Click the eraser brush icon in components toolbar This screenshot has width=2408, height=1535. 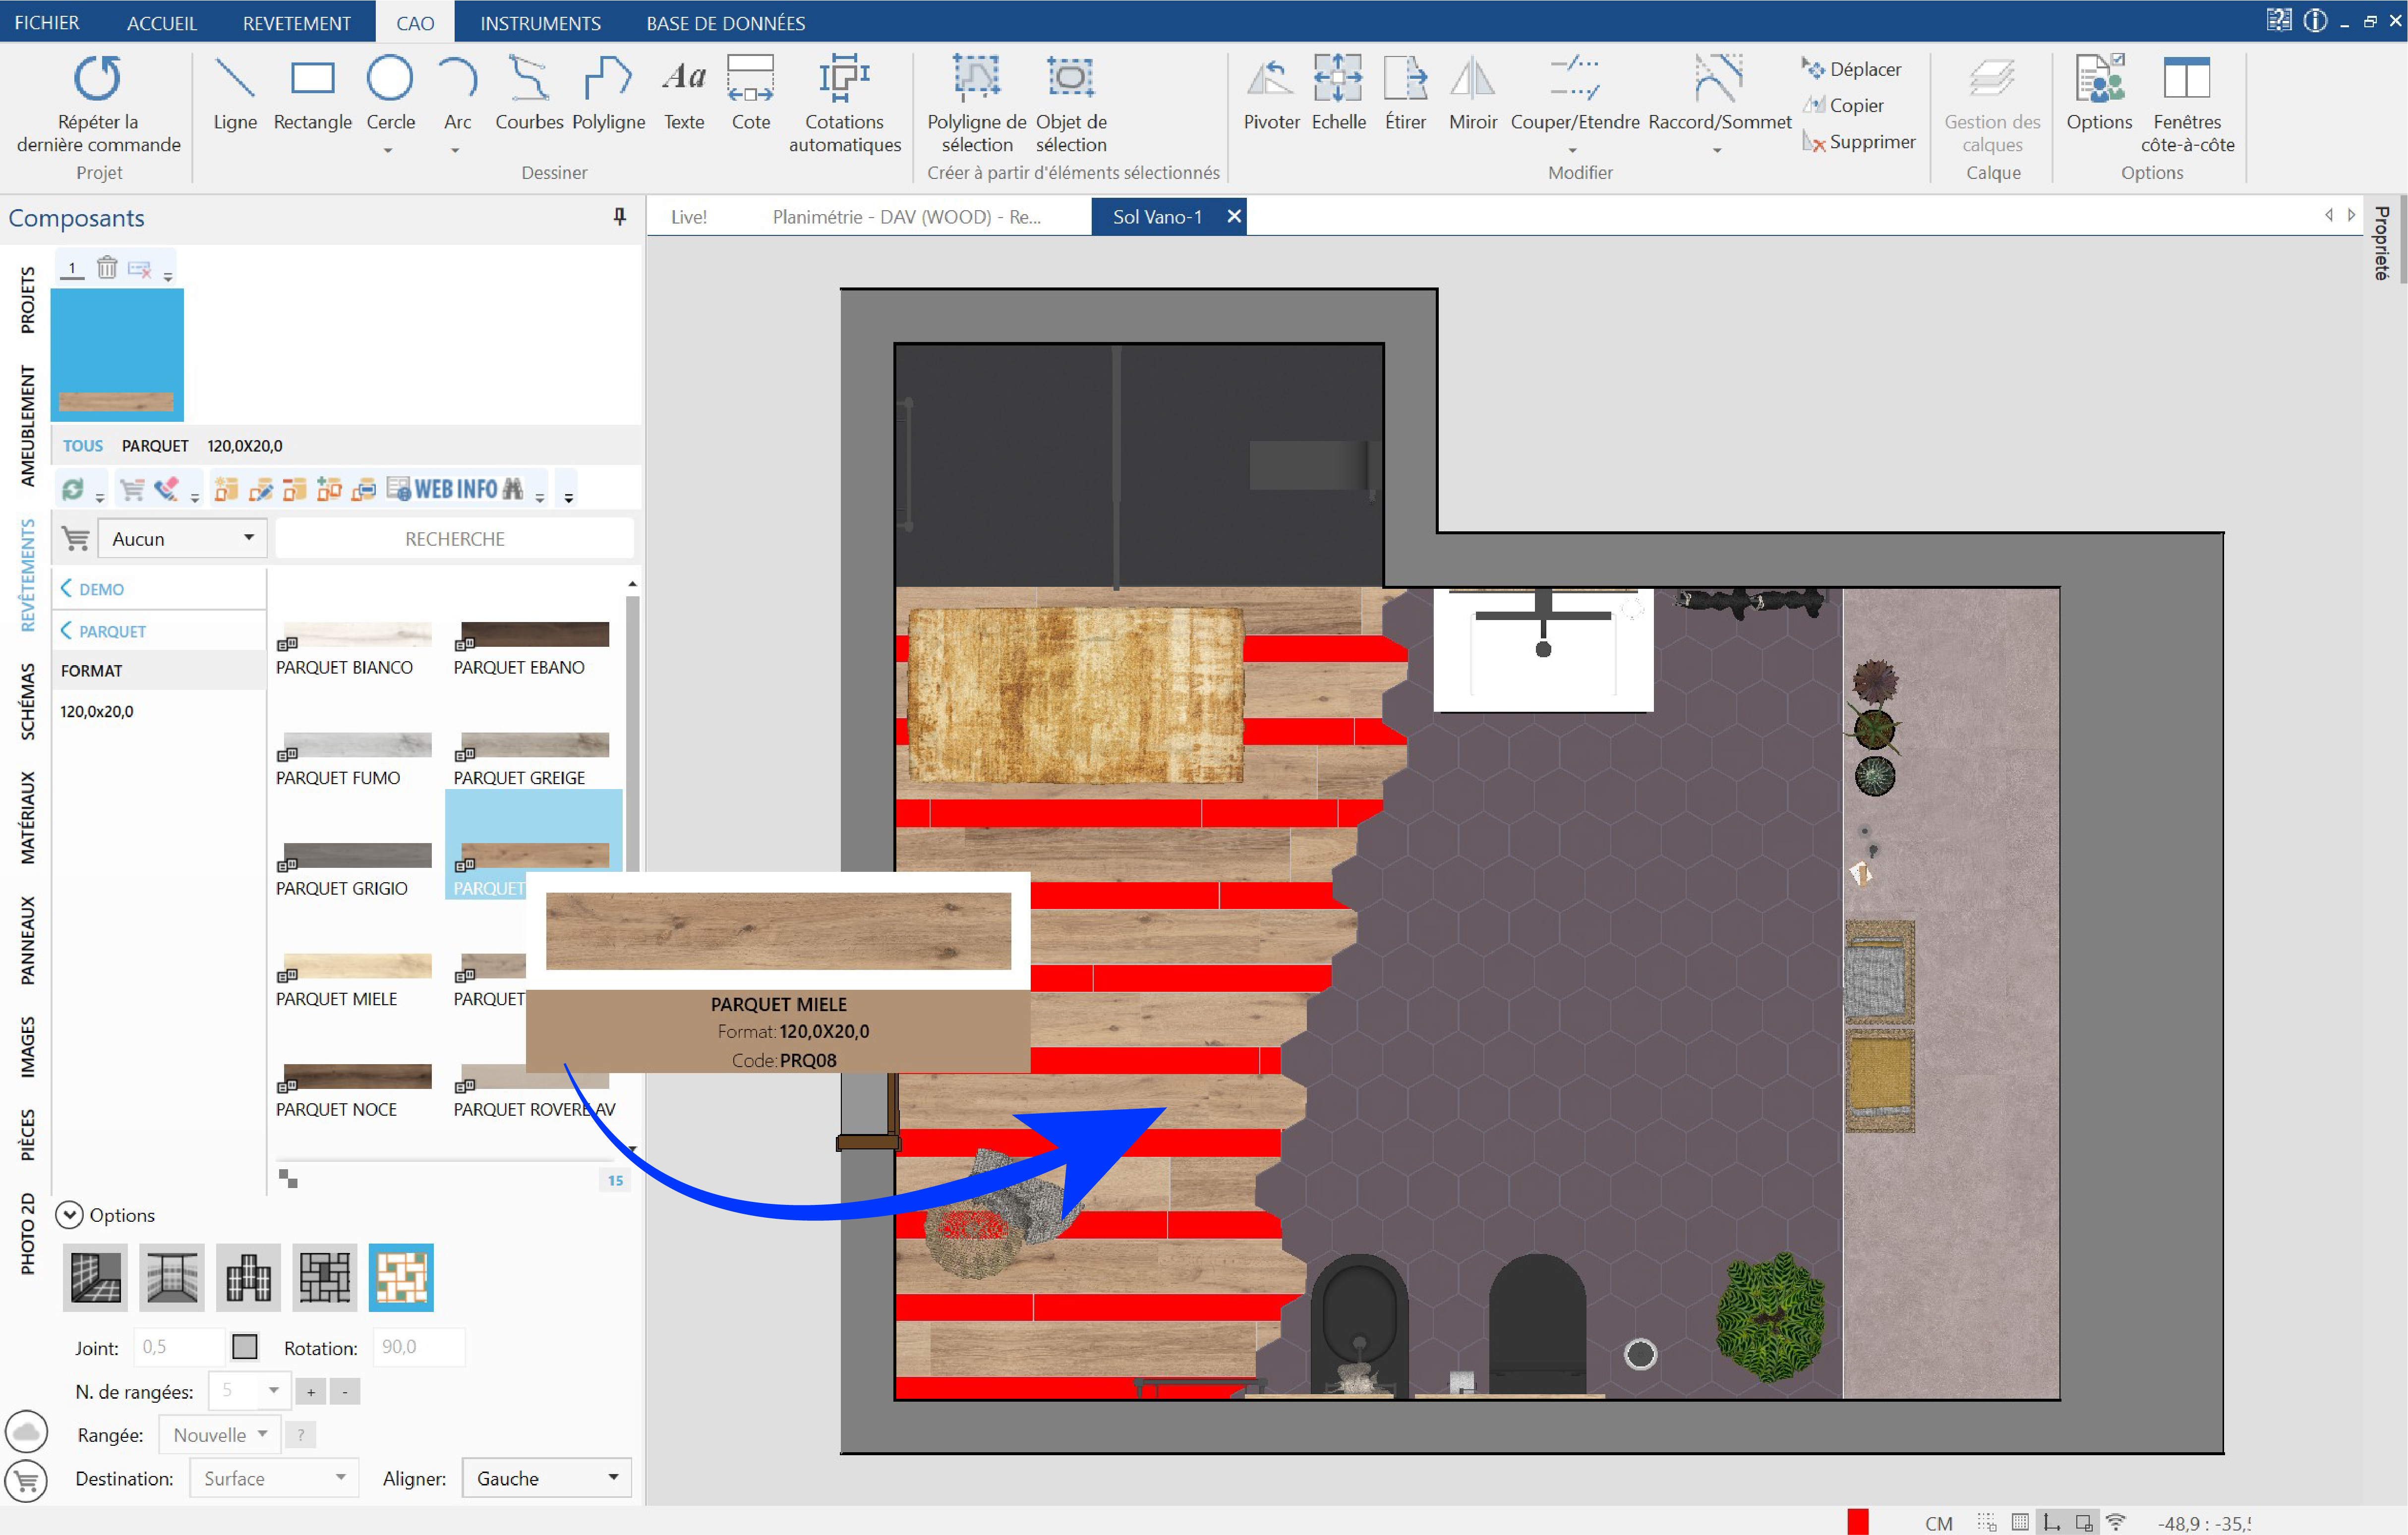click(x=166, y=489)
